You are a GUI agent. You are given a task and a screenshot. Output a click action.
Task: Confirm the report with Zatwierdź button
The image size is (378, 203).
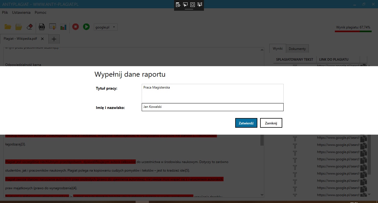click(246, 123)
